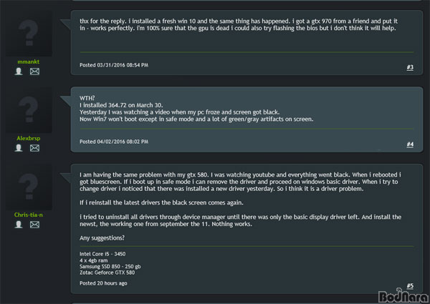Screen dimensions: 430x304
Task: Open the Alexbrsp username link
Action: pos(29,139)
